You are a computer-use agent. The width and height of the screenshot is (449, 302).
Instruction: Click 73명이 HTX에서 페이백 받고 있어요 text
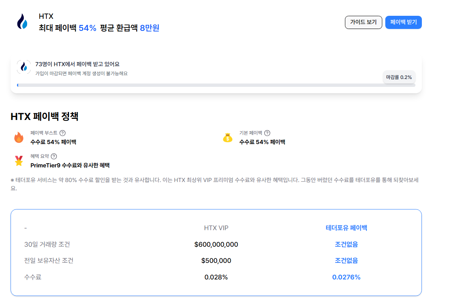coord(77,64)
